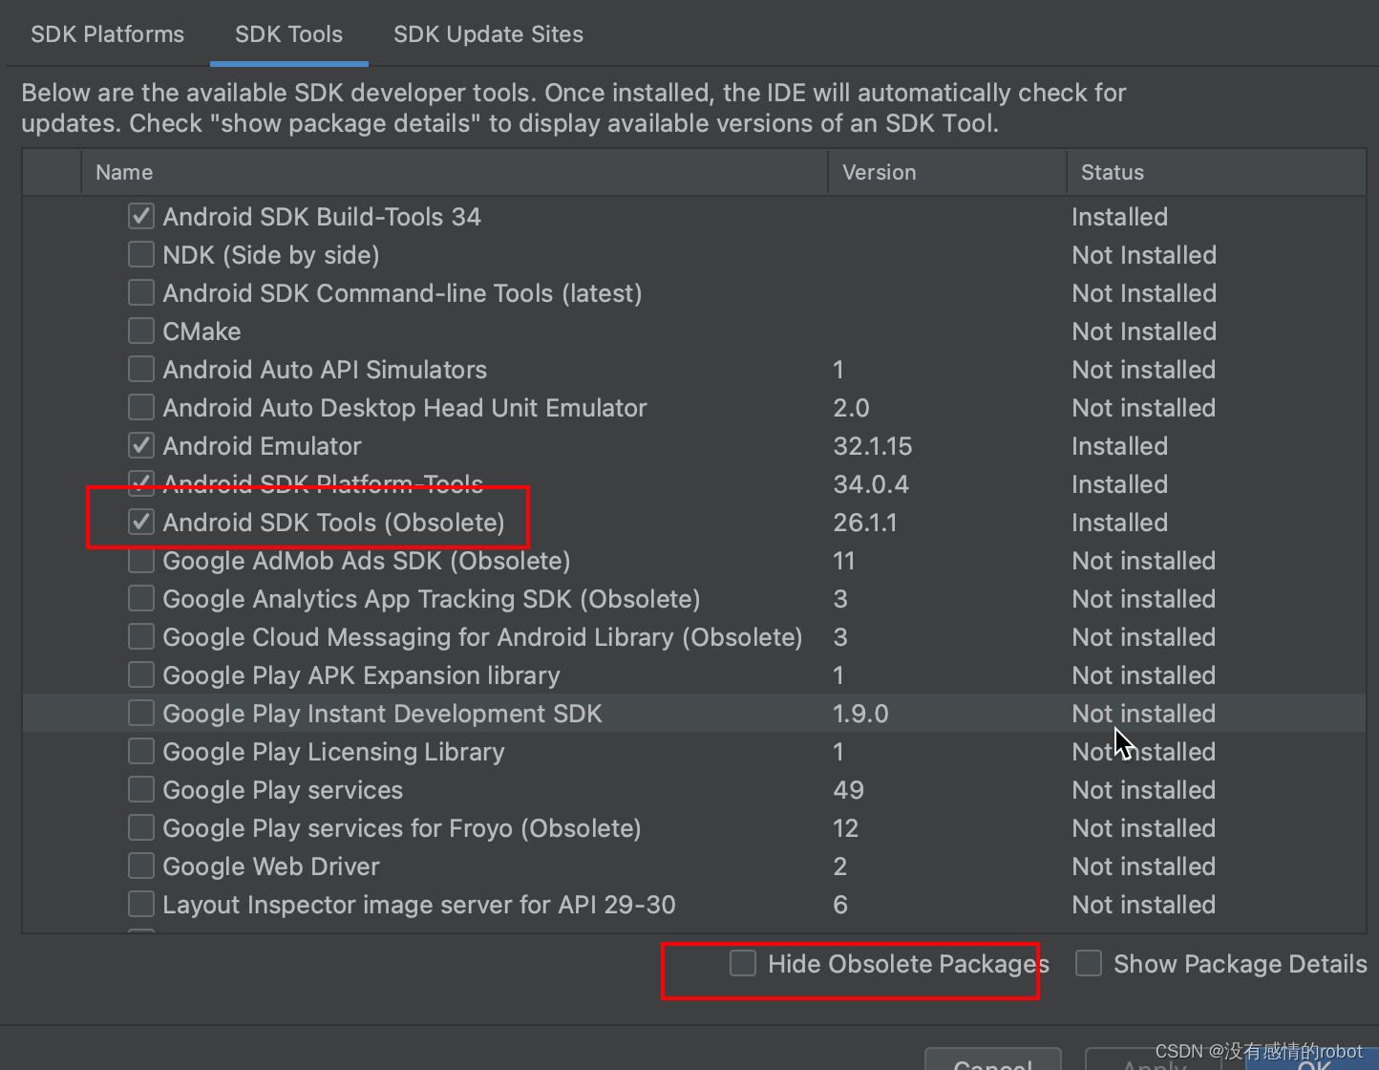Check Google AdMob Ads SDK (Obsolete)

click(x=141, y=560)
